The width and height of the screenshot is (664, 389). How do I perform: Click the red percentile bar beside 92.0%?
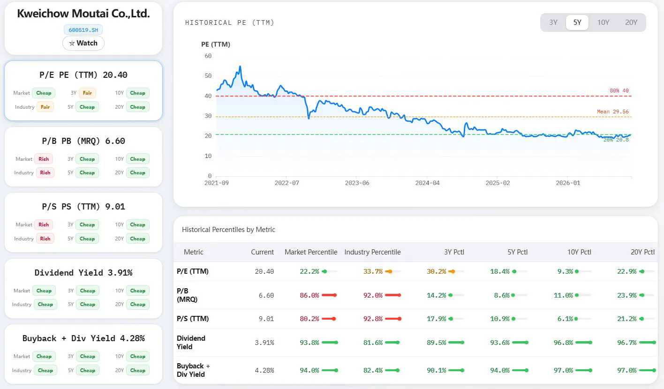click(x=393, y=295)
